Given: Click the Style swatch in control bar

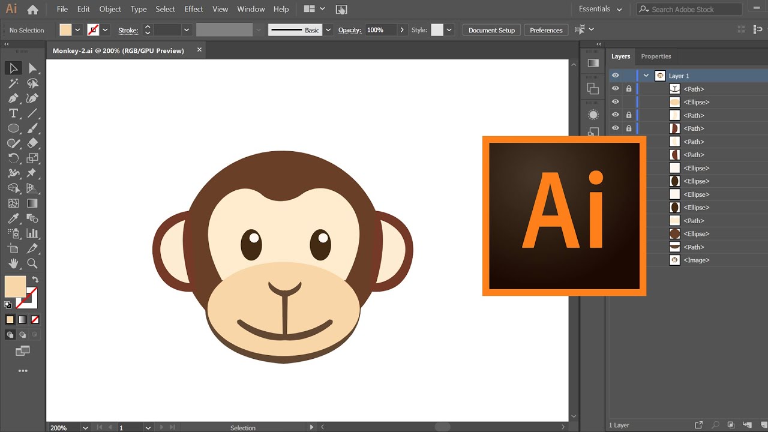Looking at the screenshot, I should pyautogui.click(x=437, y=30).
